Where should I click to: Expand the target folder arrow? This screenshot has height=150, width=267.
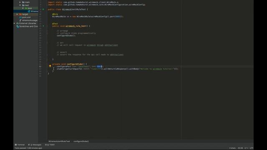pyautogui.click(x=17, y=14)
